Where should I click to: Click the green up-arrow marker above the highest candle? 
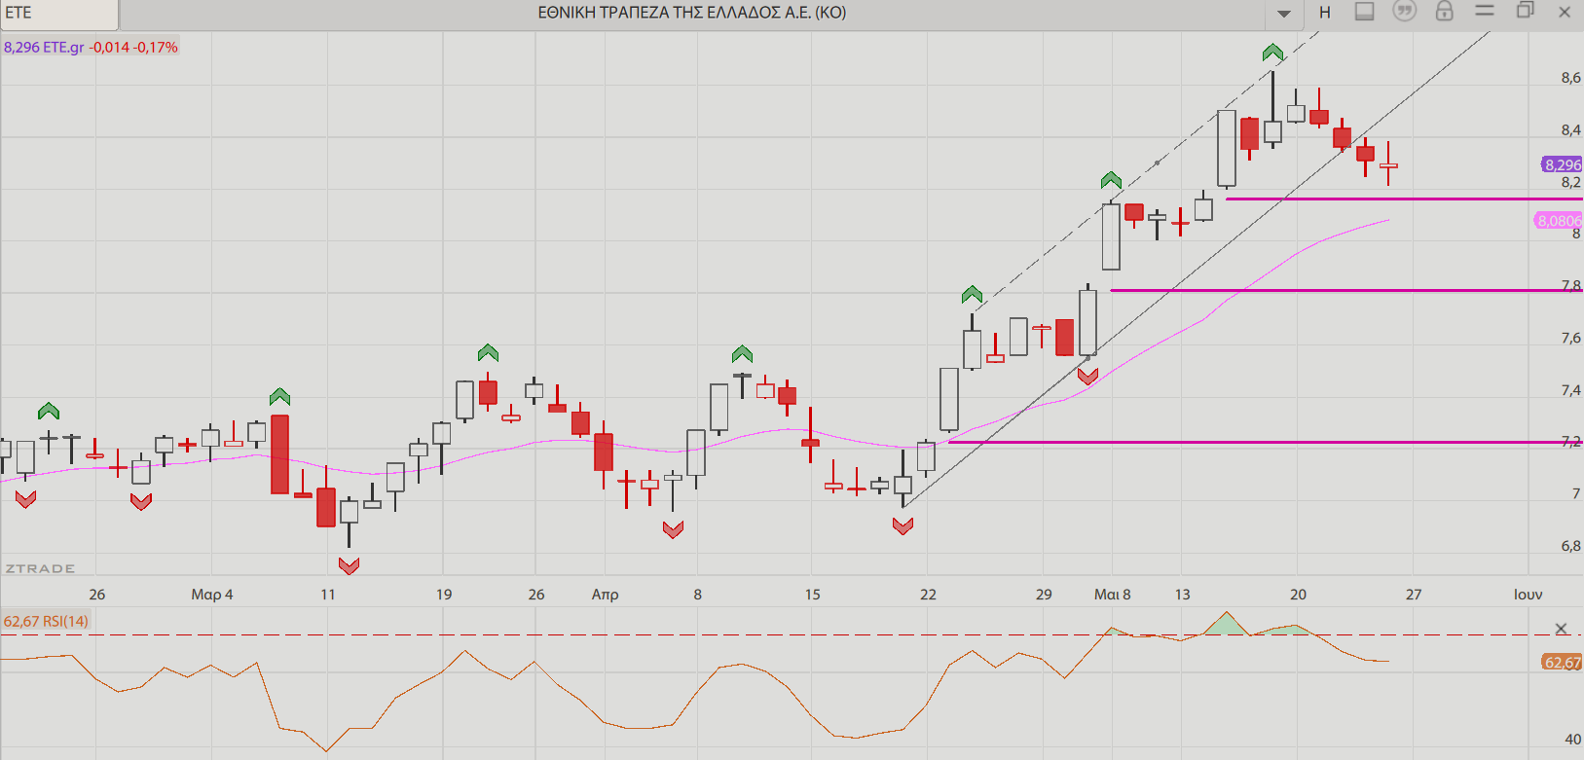[1272, 53]
